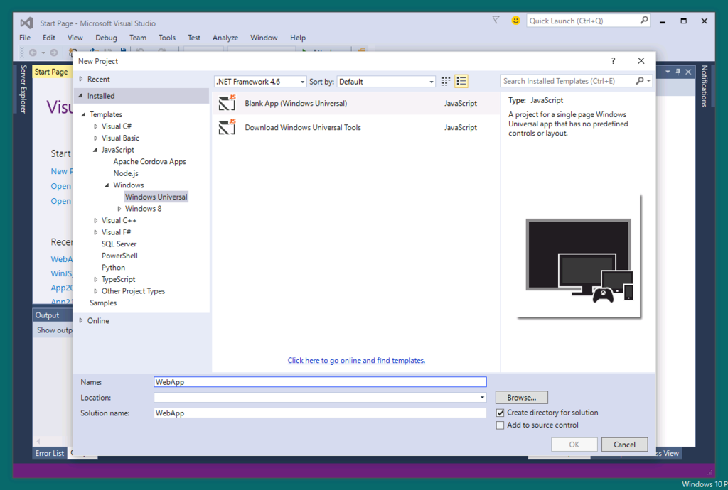Screen dimensions: 728x490
Task: Click the New Project dialog help question mark
Action: tap(613, 61)
